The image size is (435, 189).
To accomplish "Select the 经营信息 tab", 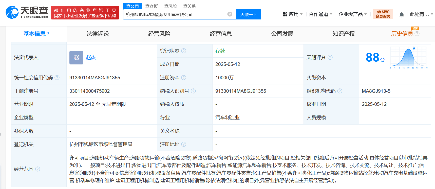I will 221,34.
